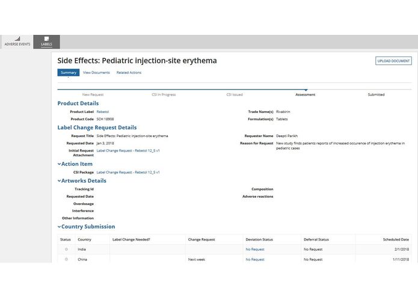Switch to the Summary tab

(68, 73)
